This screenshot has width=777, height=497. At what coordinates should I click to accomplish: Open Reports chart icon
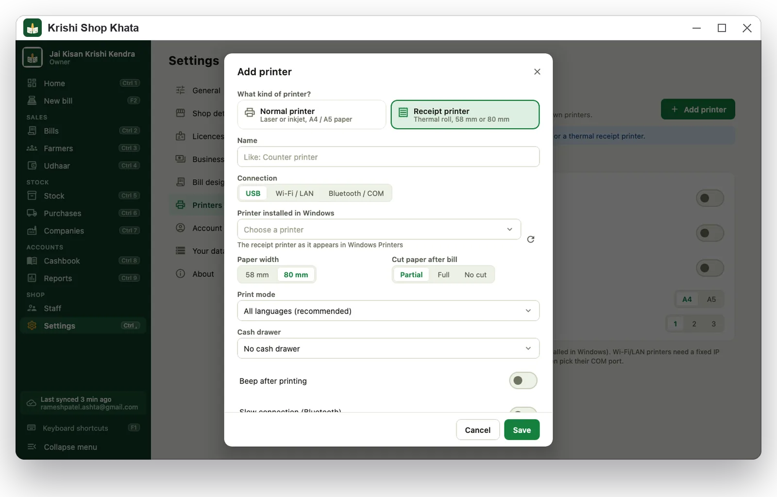click(32, 278)
